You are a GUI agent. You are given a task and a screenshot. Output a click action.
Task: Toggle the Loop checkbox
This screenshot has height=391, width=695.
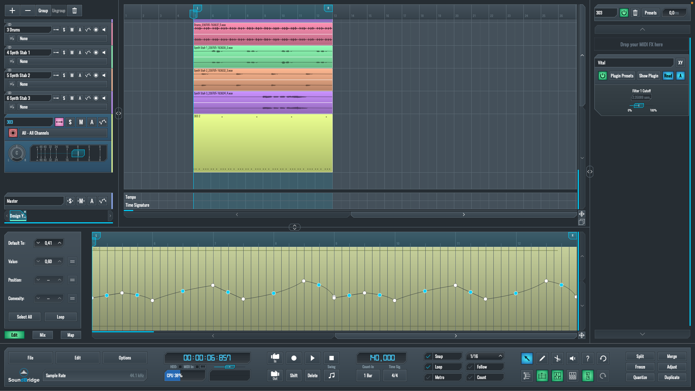428,367
